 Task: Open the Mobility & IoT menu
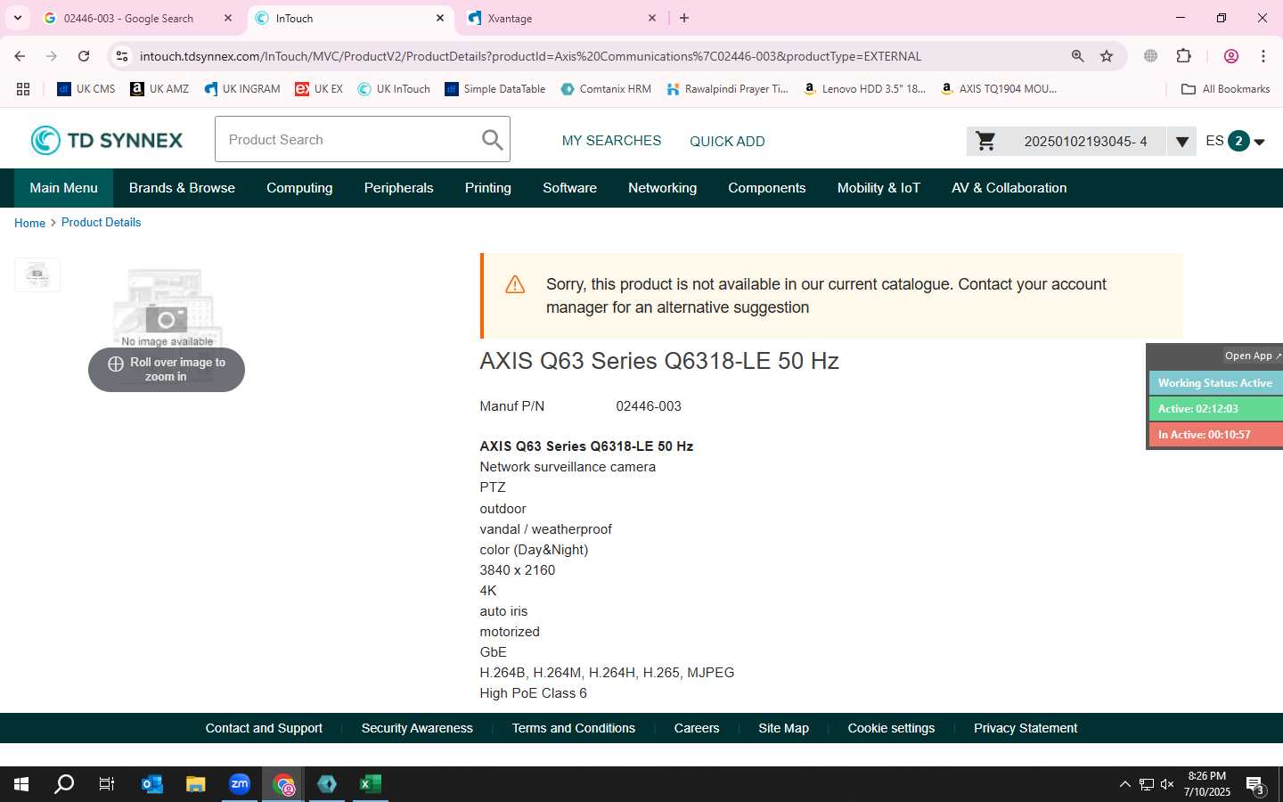[878, 188]
